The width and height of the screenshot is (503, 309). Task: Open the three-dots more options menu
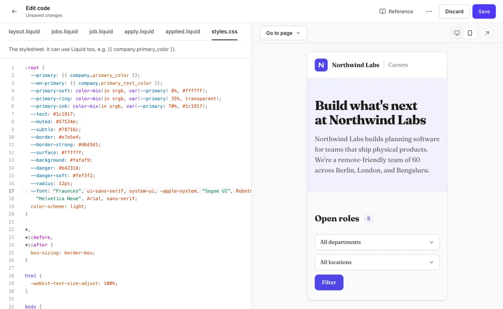[x=429, y=11]
